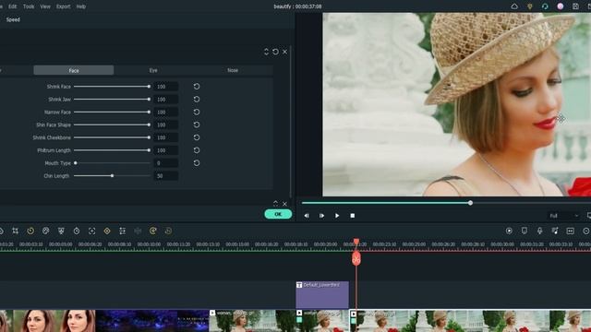The height and width of the screenshot is (332, 591).
Task: Click the headset support icon in the title bar
Action: tap(545, 6)
